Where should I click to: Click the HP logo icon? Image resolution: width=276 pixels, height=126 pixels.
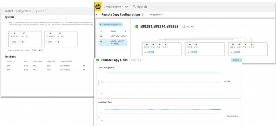[98, 7]
